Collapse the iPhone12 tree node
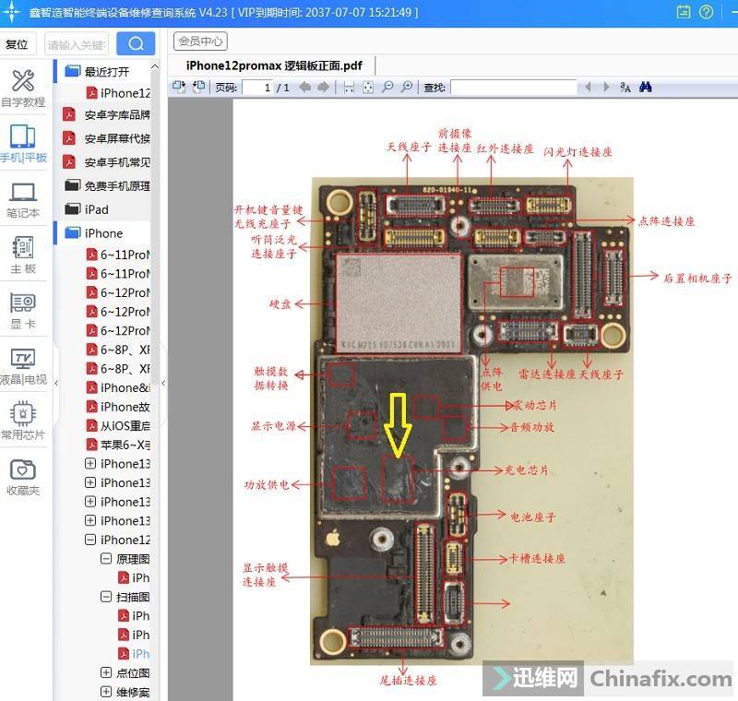 click(90, 541)
